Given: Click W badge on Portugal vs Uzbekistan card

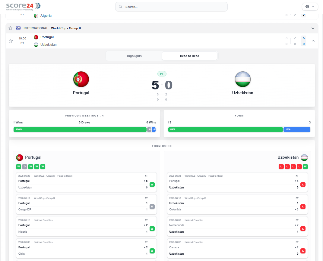Looking at the screenshot, I should pos(152,185).
